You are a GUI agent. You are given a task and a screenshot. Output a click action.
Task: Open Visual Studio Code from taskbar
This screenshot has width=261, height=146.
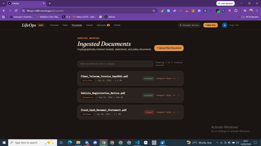tap(137, 142)
